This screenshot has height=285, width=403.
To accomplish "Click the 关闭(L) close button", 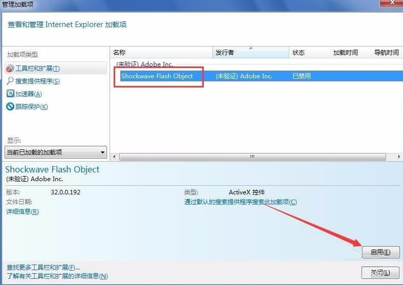I will coord(380,273).
